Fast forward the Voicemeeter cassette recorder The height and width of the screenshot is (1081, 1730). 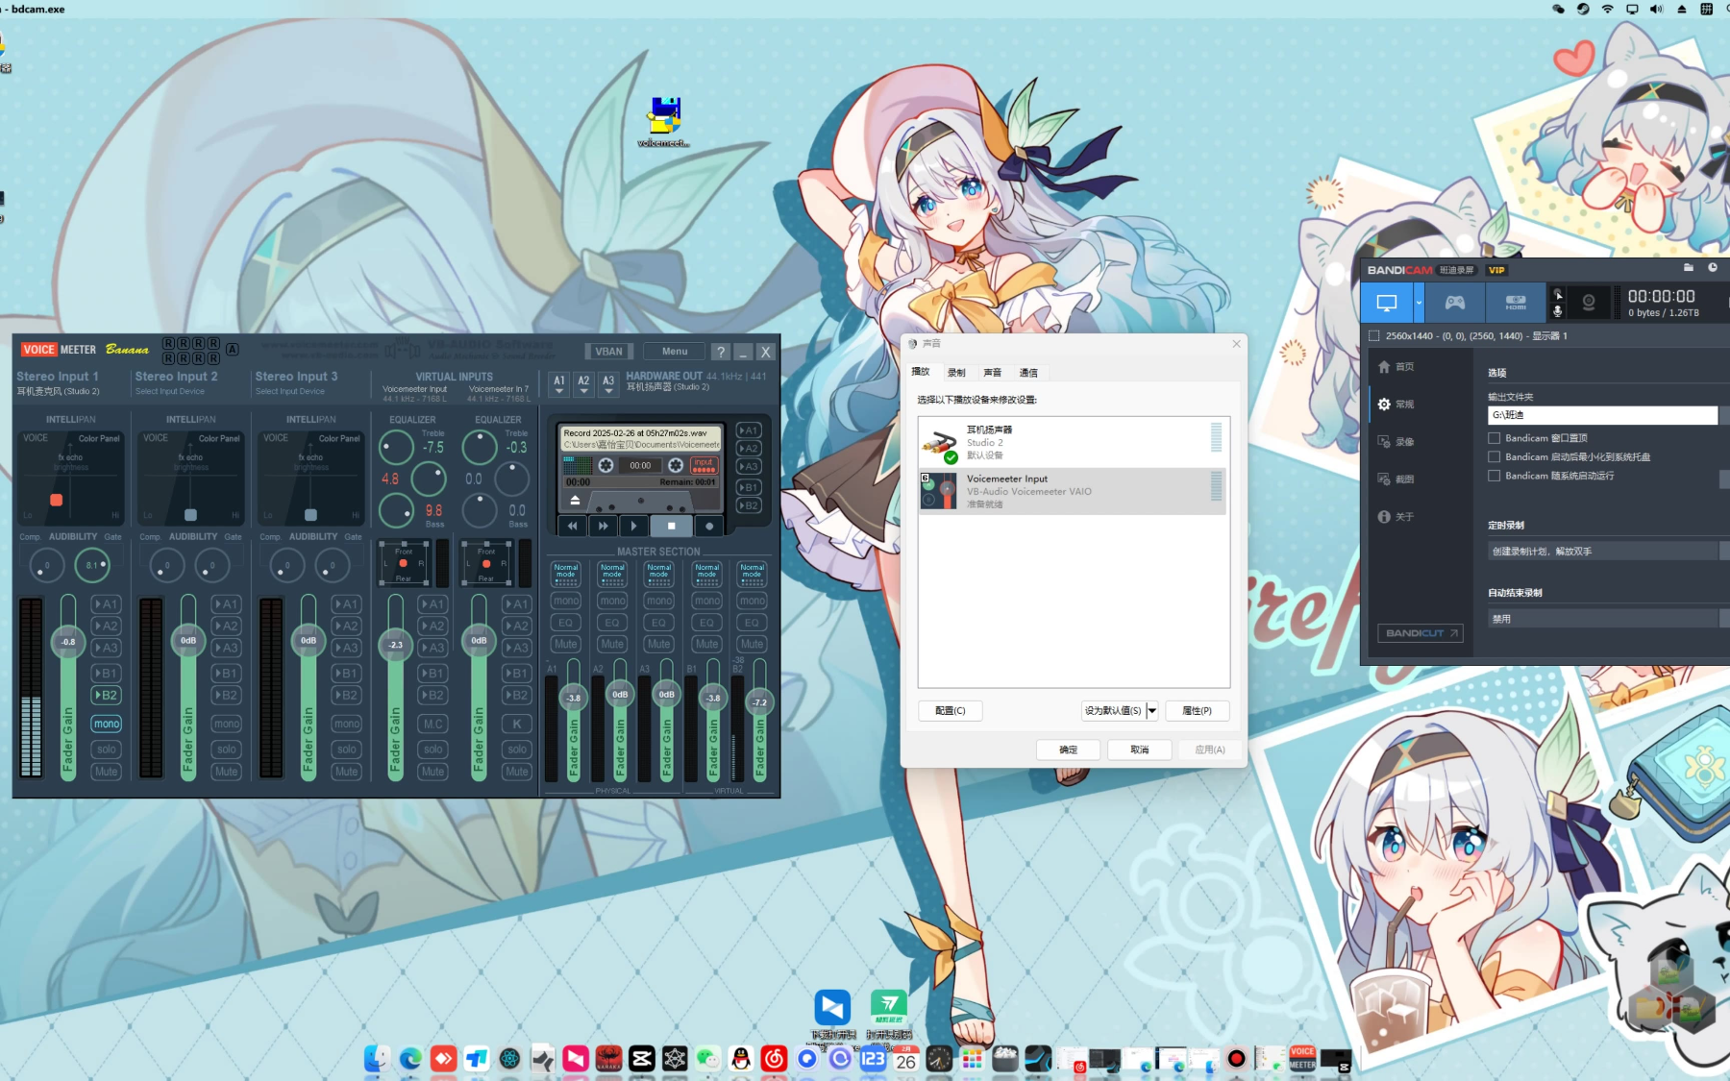[x=603, y=526]
